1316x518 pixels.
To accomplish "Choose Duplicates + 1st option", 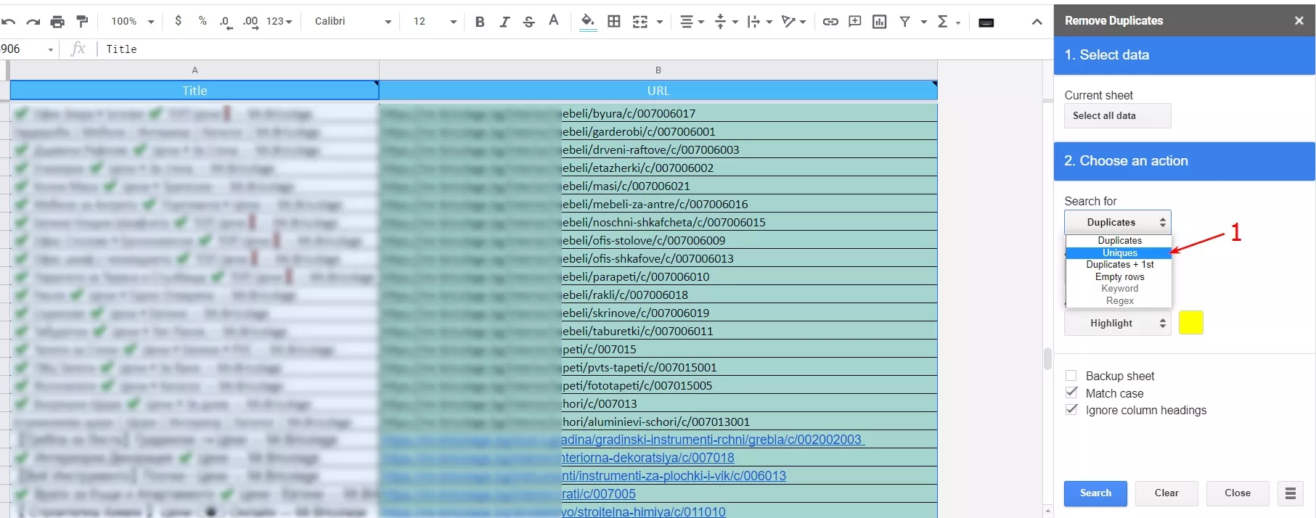I will (1119, 264).
